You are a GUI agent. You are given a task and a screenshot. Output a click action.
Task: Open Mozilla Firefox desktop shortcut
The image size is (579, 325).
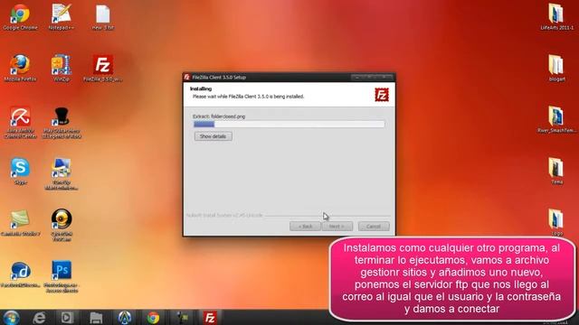pos(20,69)
